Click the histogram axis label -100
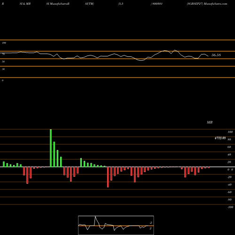235x235 pixels. (x=230, y=207)
